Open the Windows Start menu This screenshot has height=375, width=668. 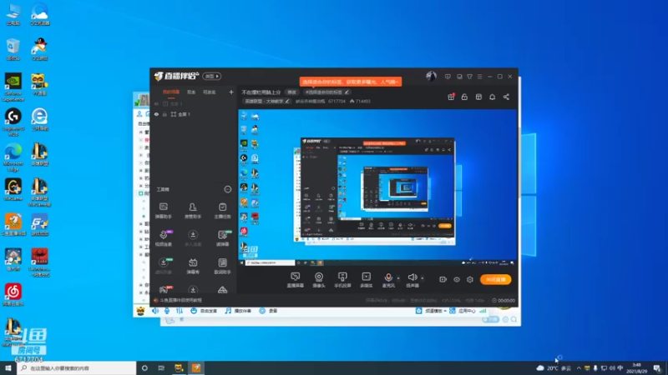(x=8, y=367)
